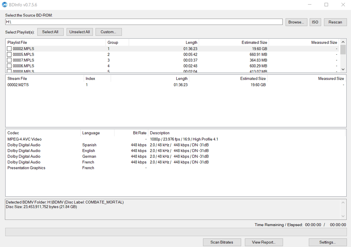Click the Detected BDMV Folder text line

tap(65, 202)
